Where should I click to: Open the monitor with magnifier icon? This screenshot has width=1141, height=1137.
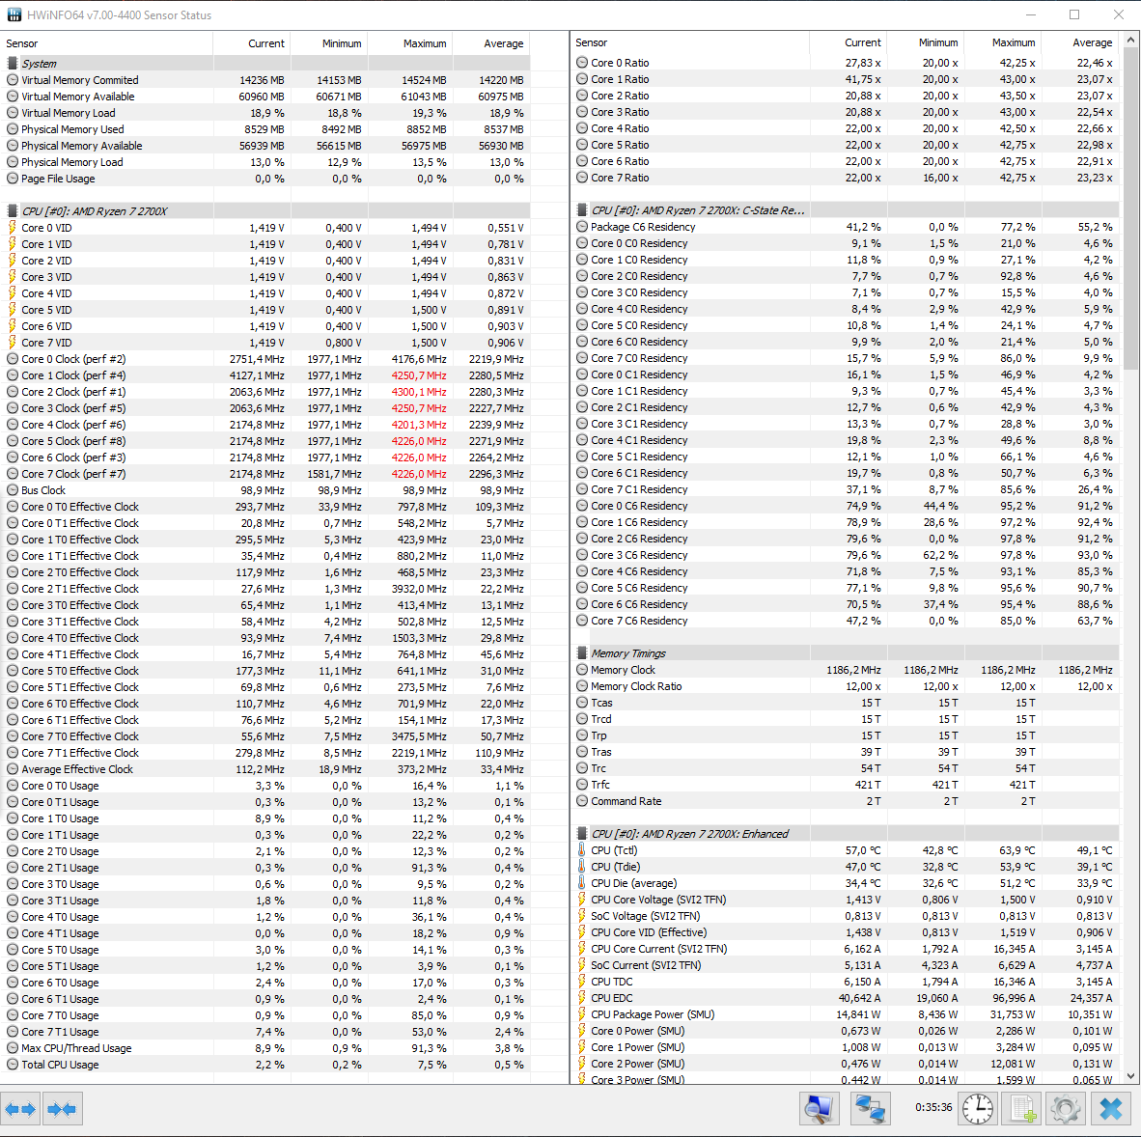coord(819,1109)
